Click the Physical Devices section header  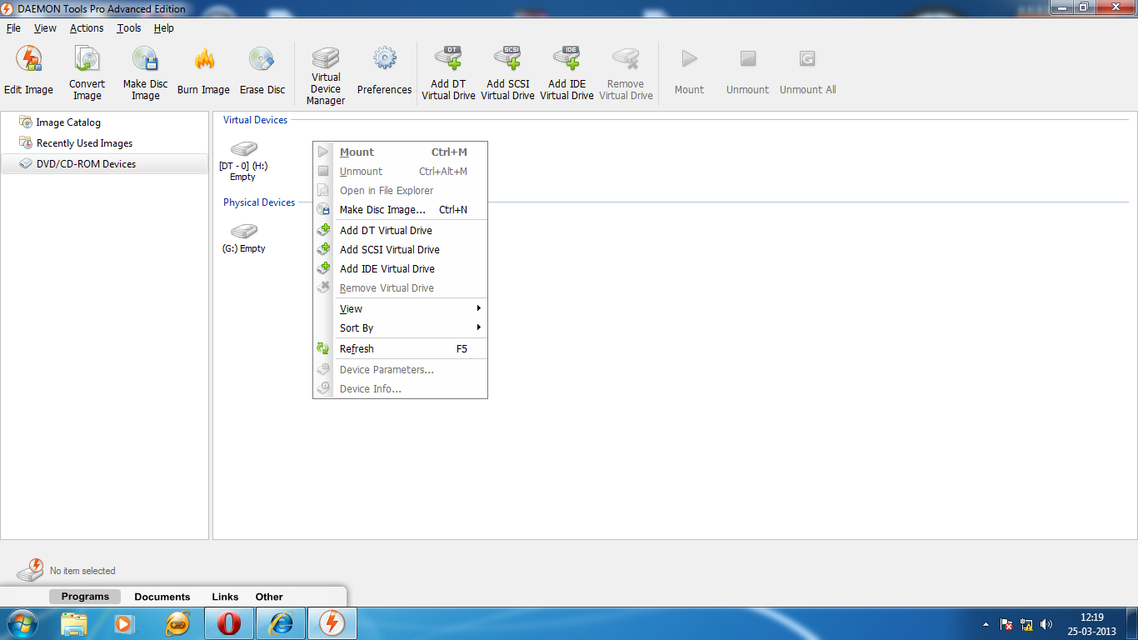click(x=259, y=202)
